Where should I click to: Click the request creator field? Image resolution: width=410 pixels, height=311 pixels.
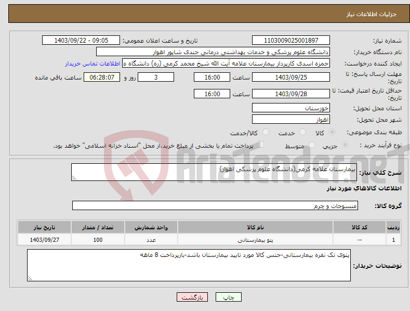pyautogui.click(x=226, y=63)
